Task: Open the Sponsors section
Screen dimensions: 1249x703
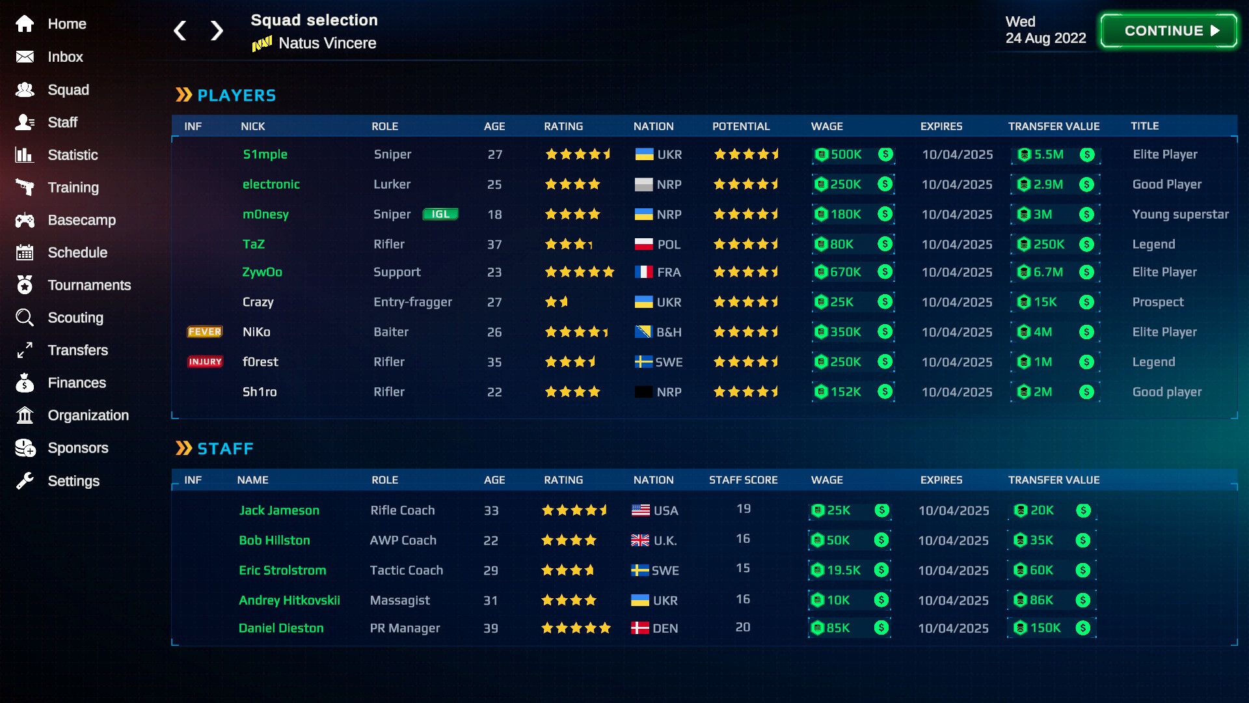Action: coord(78,447)
